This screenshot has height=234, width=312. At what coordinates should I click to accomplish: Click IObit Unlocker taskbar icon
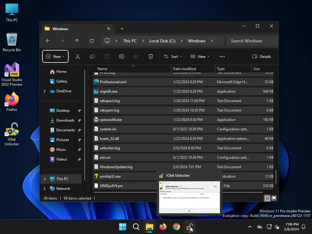[190, 227]
